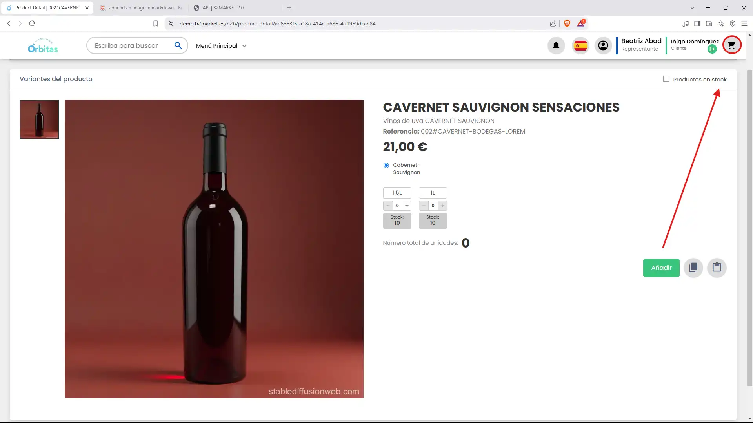Open the browser tab list chevron
This screenshot has width=753, height=423.
pyautogui.click(x=692, y=8)
